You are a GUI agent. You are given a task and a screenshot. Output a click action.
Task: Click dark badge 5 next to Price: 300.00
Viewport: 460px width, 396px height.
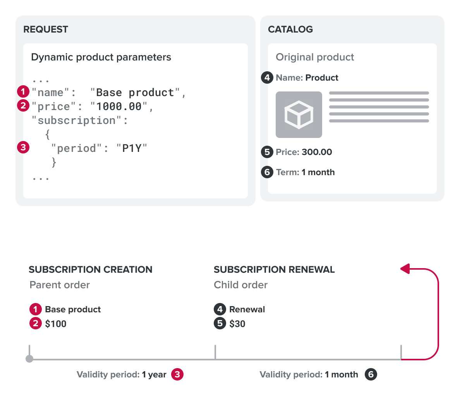(x=267, y=152)
